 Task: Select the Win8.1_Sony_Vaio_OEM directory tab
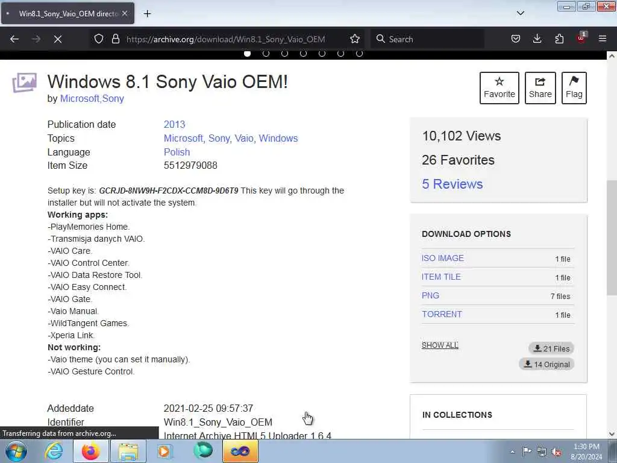67,13
